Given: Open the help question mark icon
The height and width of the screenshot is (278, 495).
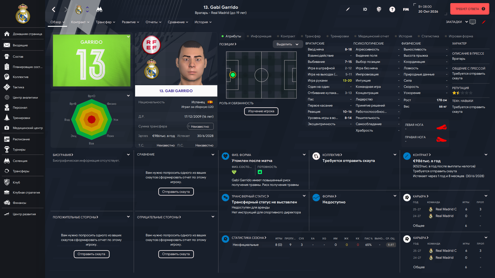Looking at the screenshot, I should (392, 10).
